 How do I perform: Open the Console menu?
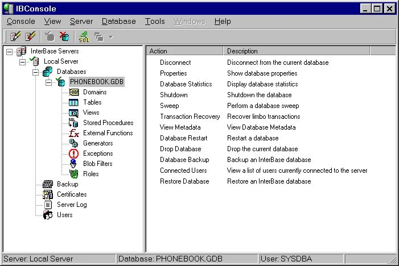(x=21, y=22)
